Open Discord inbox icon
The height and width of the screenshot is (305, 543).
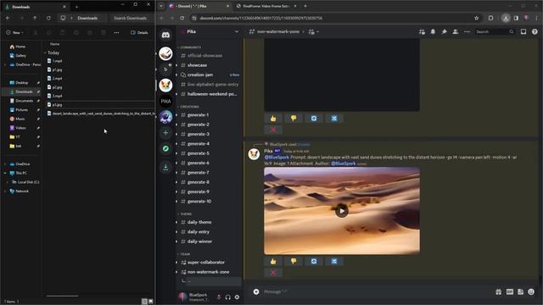(523, 32)
